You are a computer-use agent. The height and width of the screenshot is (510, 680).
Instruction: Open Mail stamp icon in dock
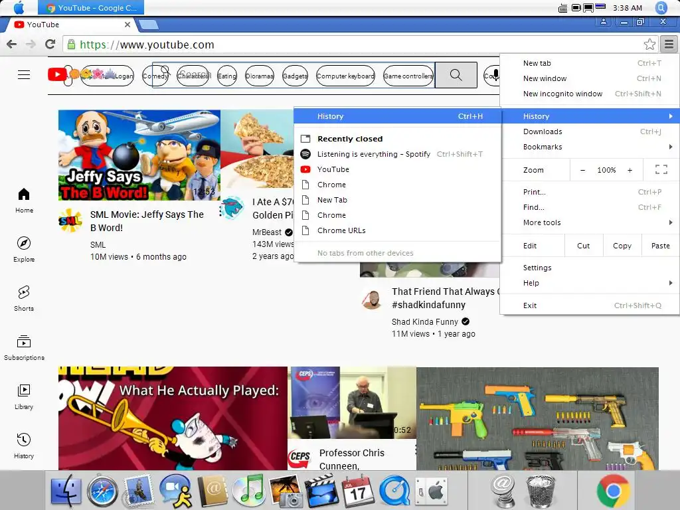point(138,492)
